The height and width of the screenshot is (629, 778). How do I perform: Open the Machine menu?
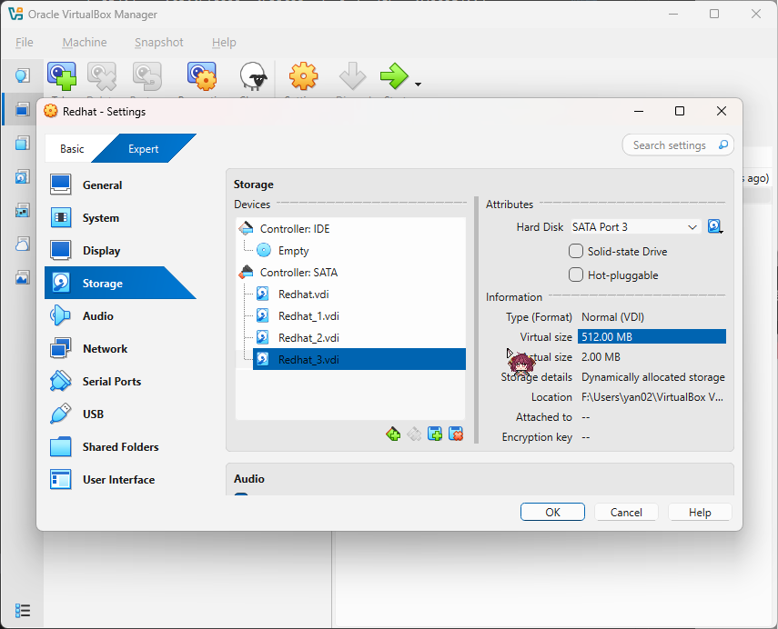tap(84, 42)
